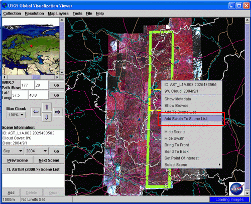Expand the Select Scene submenu

point(192,165)
